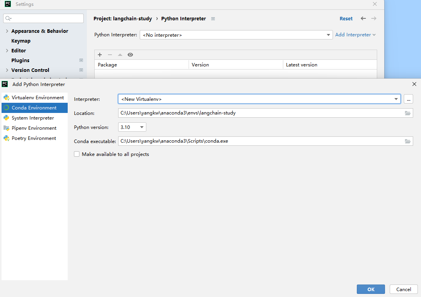Click the Reset link in Settings

(346, 18)
